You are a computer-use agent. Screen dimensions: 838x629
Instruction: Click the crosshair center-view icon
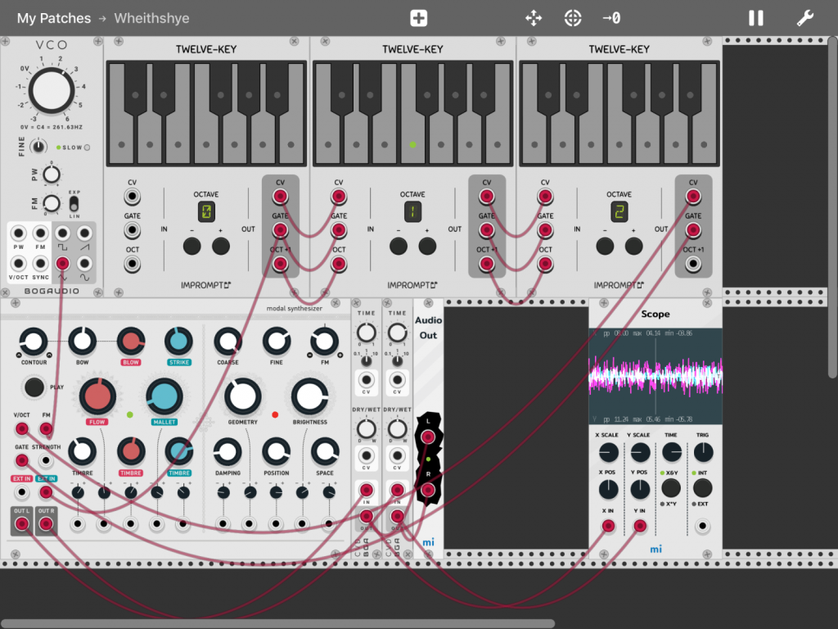[x=573, y=18]
